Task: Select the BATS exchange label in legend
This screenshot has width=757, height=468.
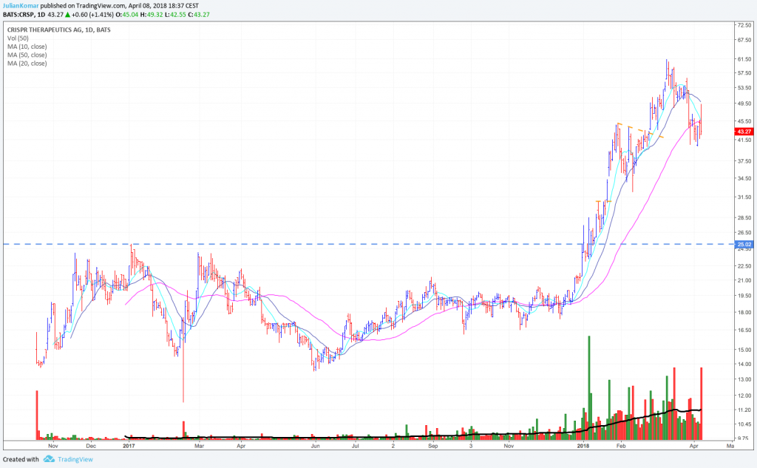Action: pos(103,30)
